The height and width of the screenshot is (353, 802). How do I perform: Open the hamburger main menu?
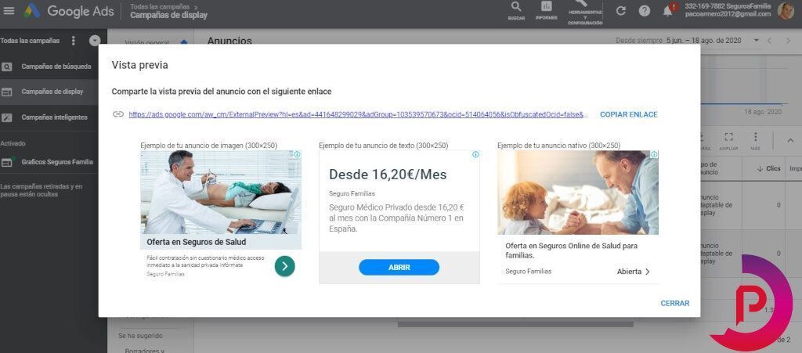click(9, 11)
